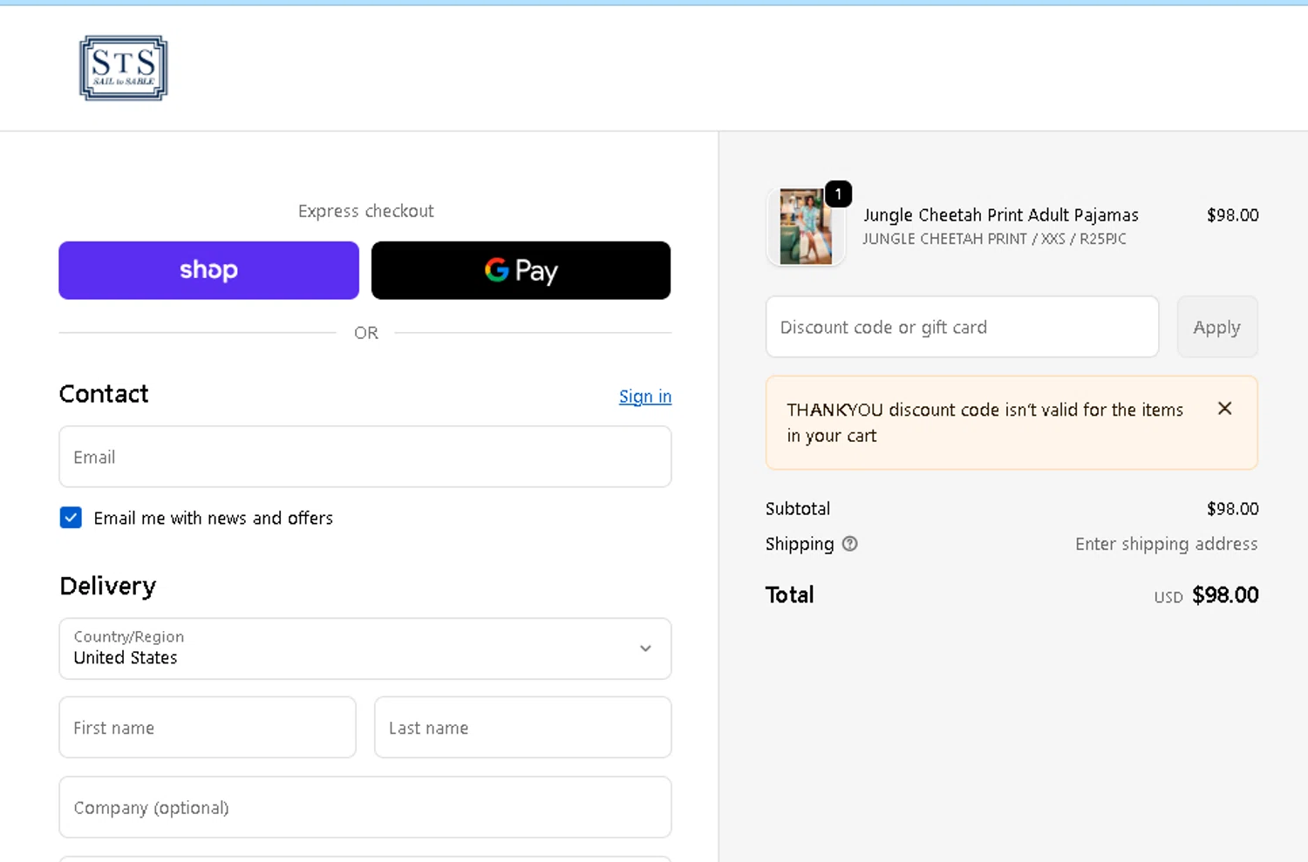
Task: Click the USD $98.00 total amount
Action: [1207, 595]
